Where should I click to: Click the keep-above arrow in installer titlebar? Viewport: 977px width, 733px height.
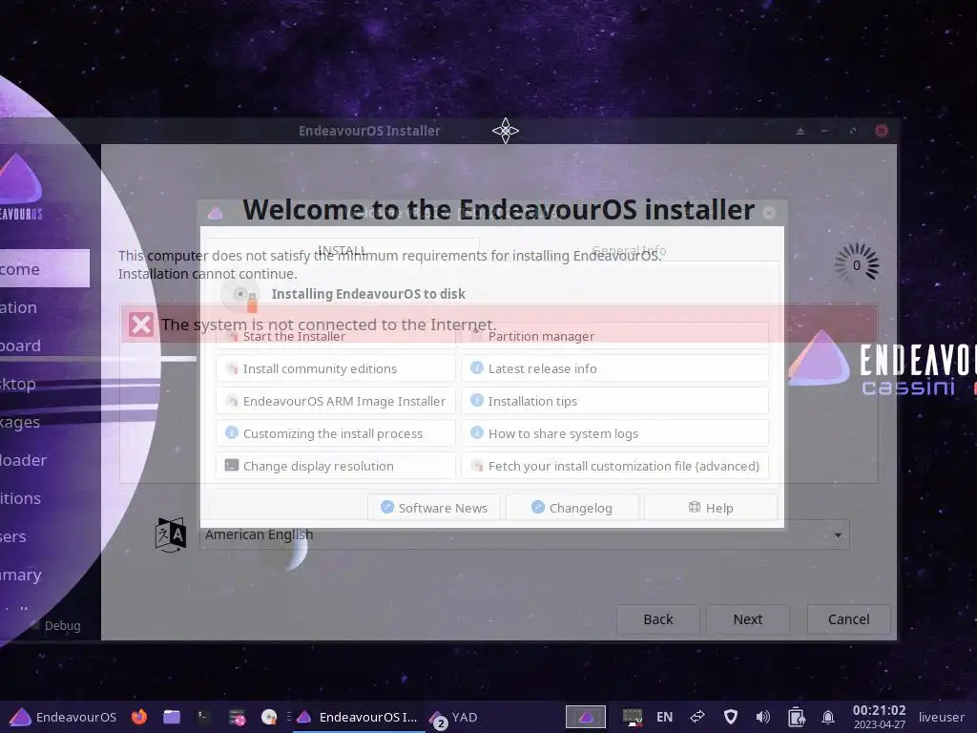click(800, 131)
